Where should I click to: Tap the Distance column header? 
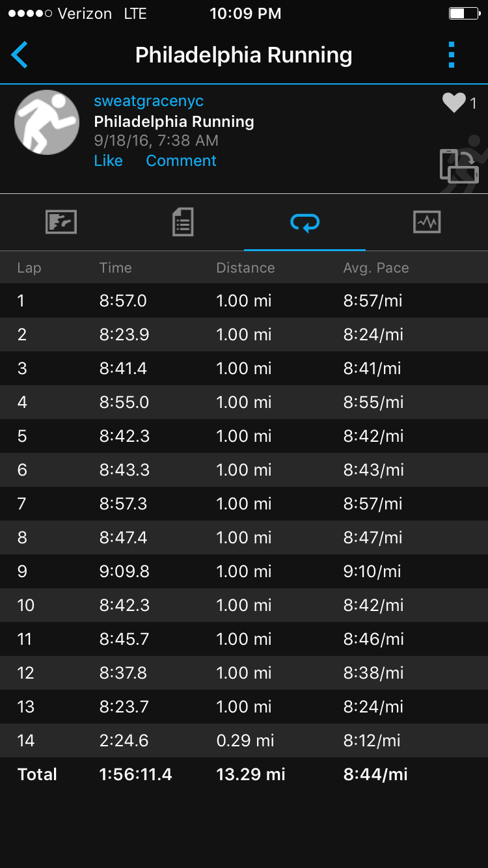coord(245,268)
